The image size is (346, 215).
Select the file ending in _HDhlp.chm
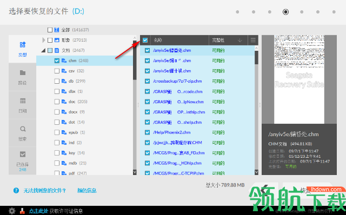tap(177, 163)
